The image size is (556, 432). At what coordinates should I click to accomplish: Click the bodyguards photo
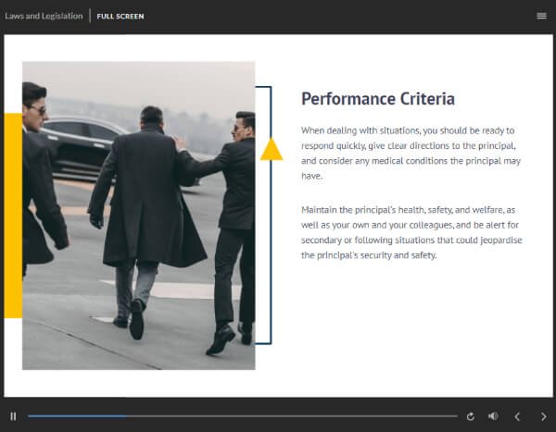pyautogui.click(x=139, y=216)
